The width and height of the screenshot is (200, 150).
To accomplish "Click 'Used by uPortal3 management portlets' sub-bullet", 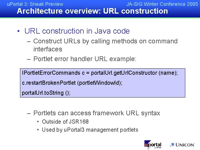I will 90,130.
